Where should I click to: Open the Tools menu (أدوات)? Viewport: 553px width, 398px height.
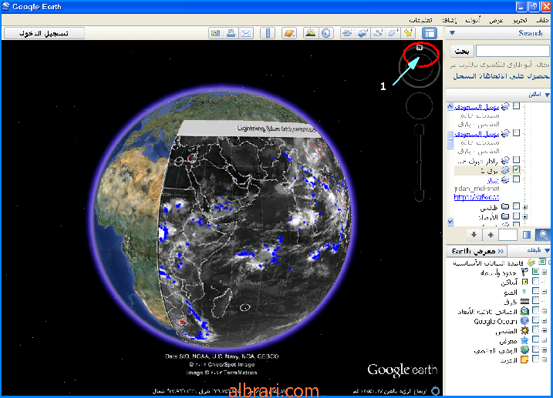coord(473,20)
